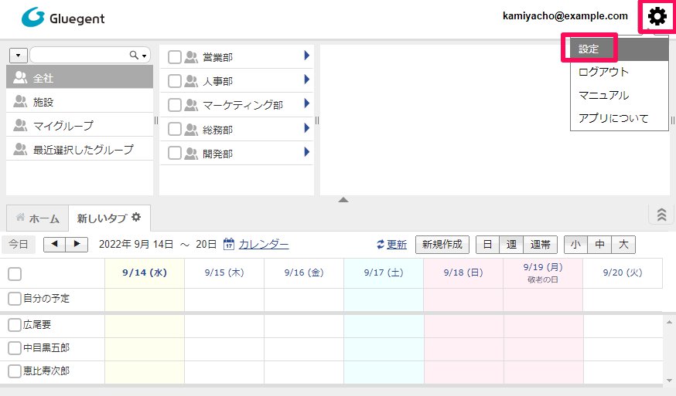
Task: Check the 広尾要 checkbox
Action: (15, 324)
